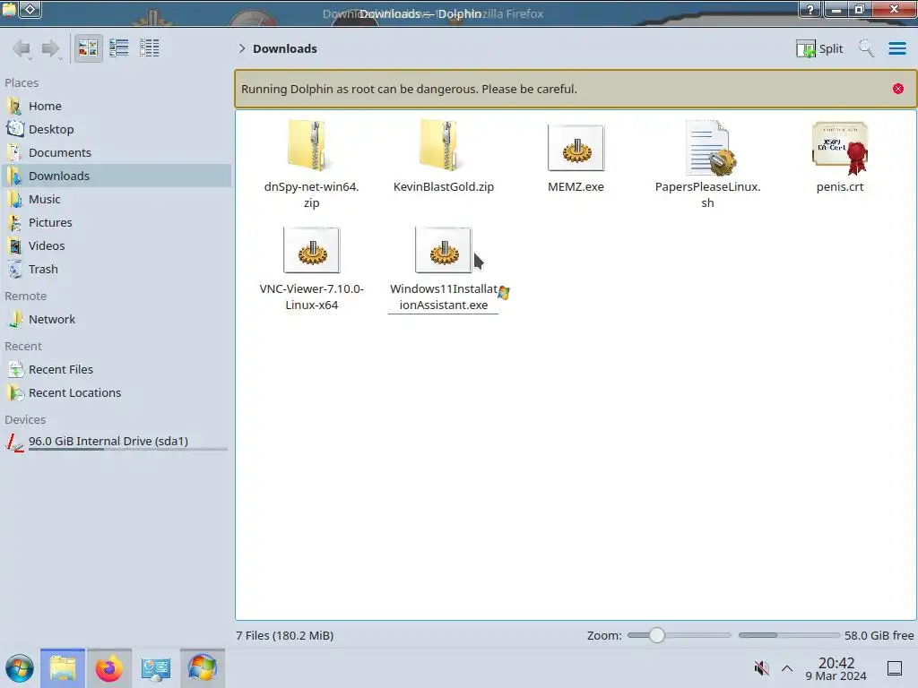Open Network under Remote
The image size is (918, 688).
(116, 320)
